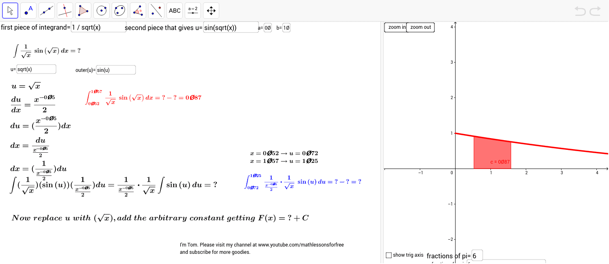Click the x = 0.52 → u = 0.72 line

(x=284, y=154)
